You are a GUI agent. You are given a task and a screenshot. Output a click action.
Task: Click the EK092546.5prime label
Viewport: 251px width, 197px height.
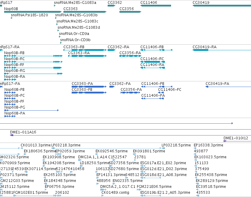(x=111, y=151)
